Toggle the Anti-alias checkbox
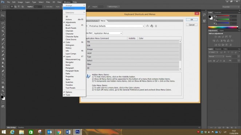 44,7
